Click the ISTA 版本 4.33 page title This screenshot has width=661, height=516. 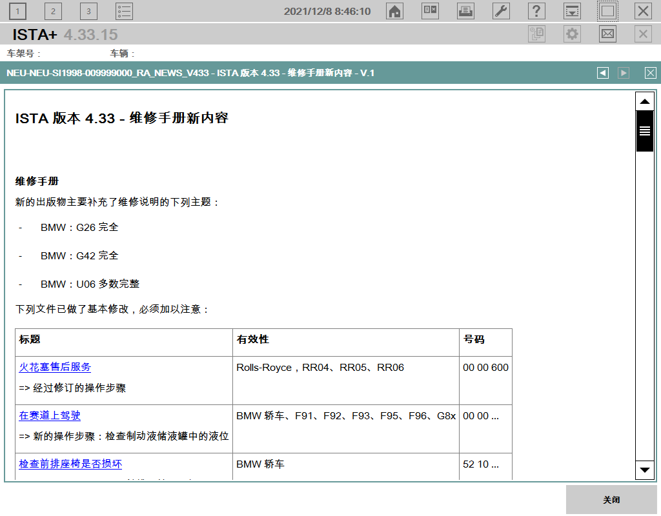(x=122, y=119)
